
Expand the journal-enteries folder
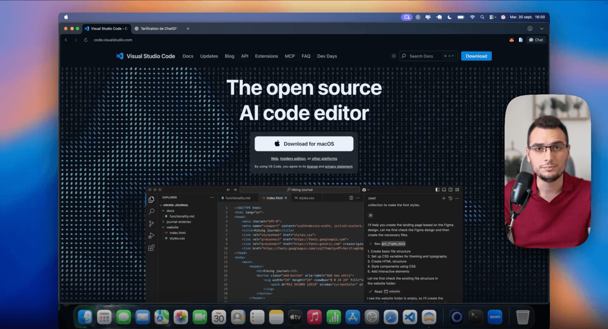pos(163,222)
